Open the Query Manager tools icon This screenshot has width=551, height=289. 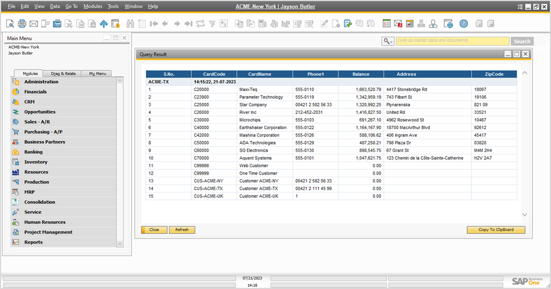click(348, 24)
